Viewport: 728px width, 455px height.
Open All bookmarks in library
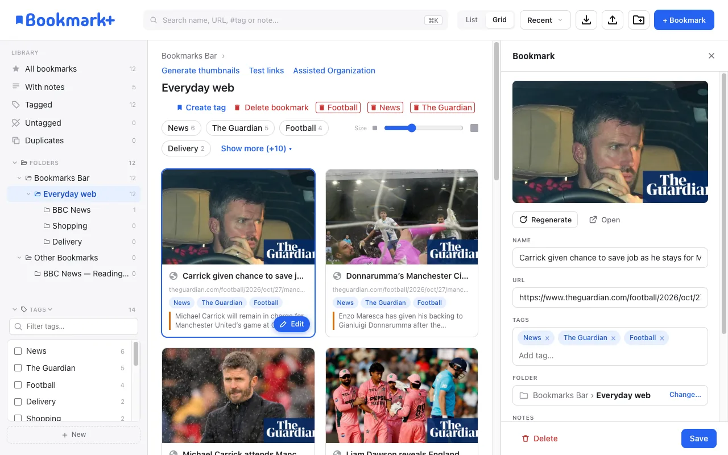tap(74, 69)
